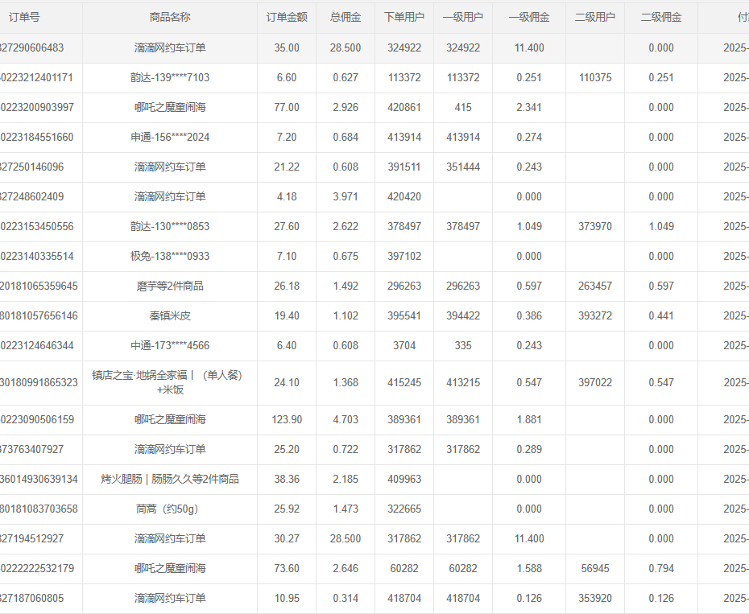Select second-level user 393272

click(595, 316)
